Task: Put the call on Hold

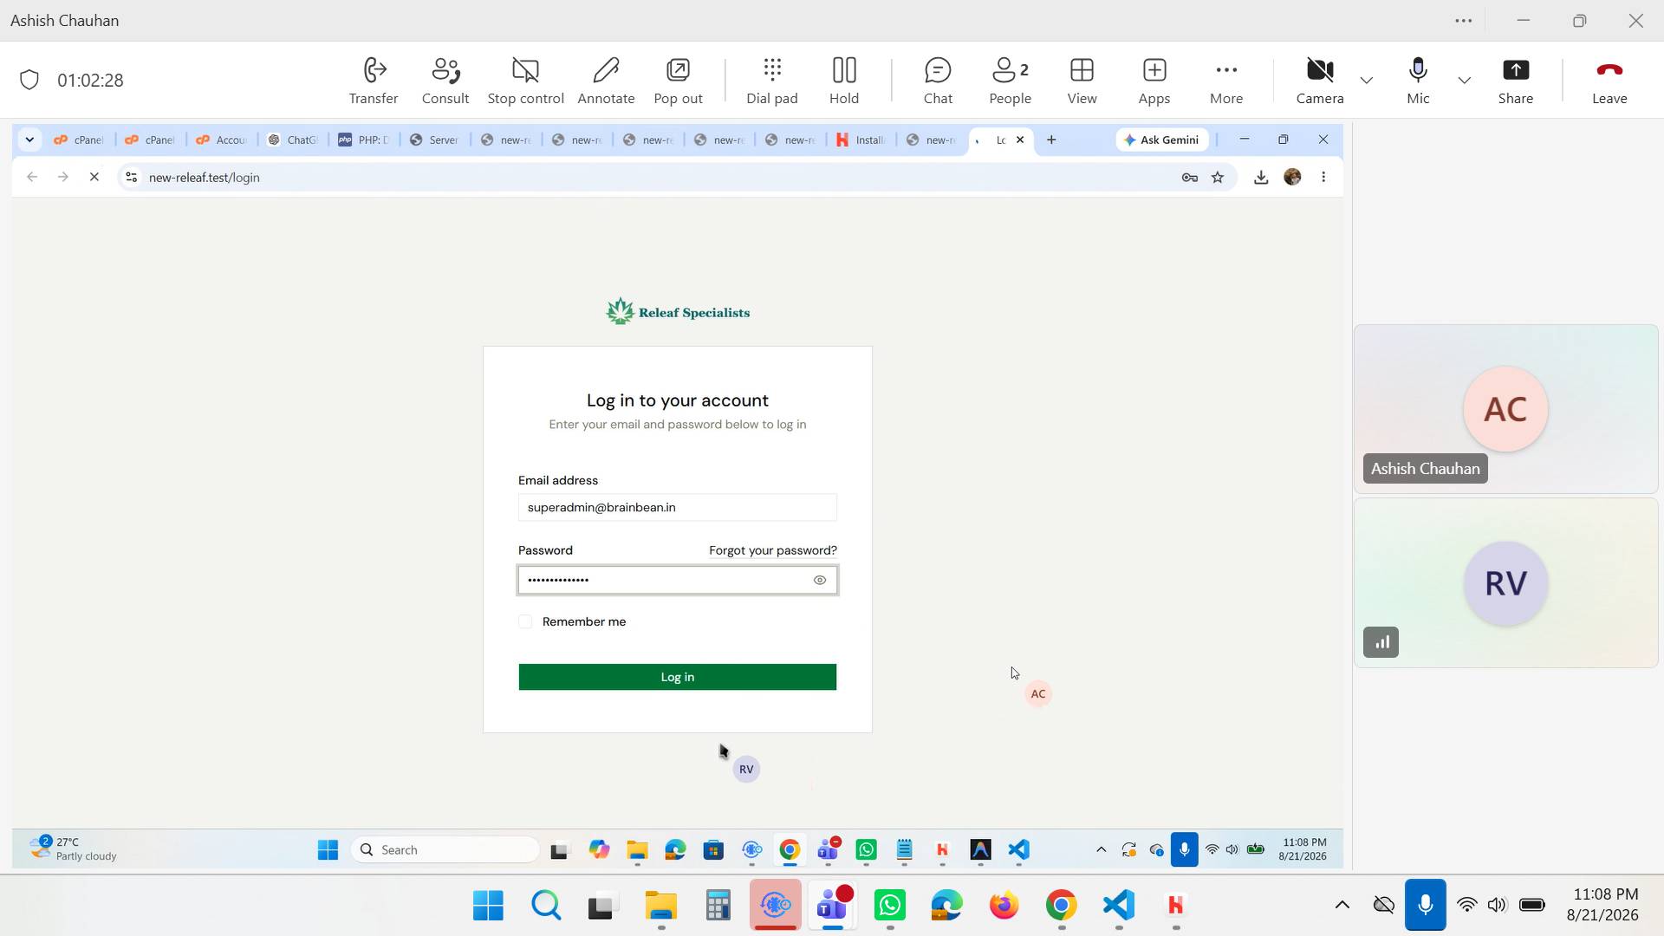Action: click(x=844, y=81)
